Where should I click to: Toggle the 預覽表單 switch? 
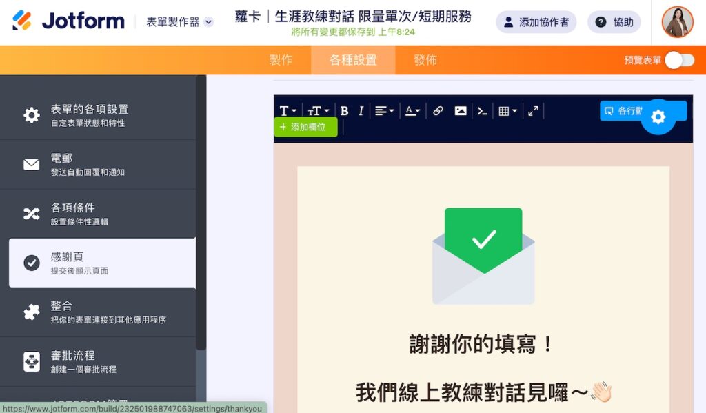679,60
